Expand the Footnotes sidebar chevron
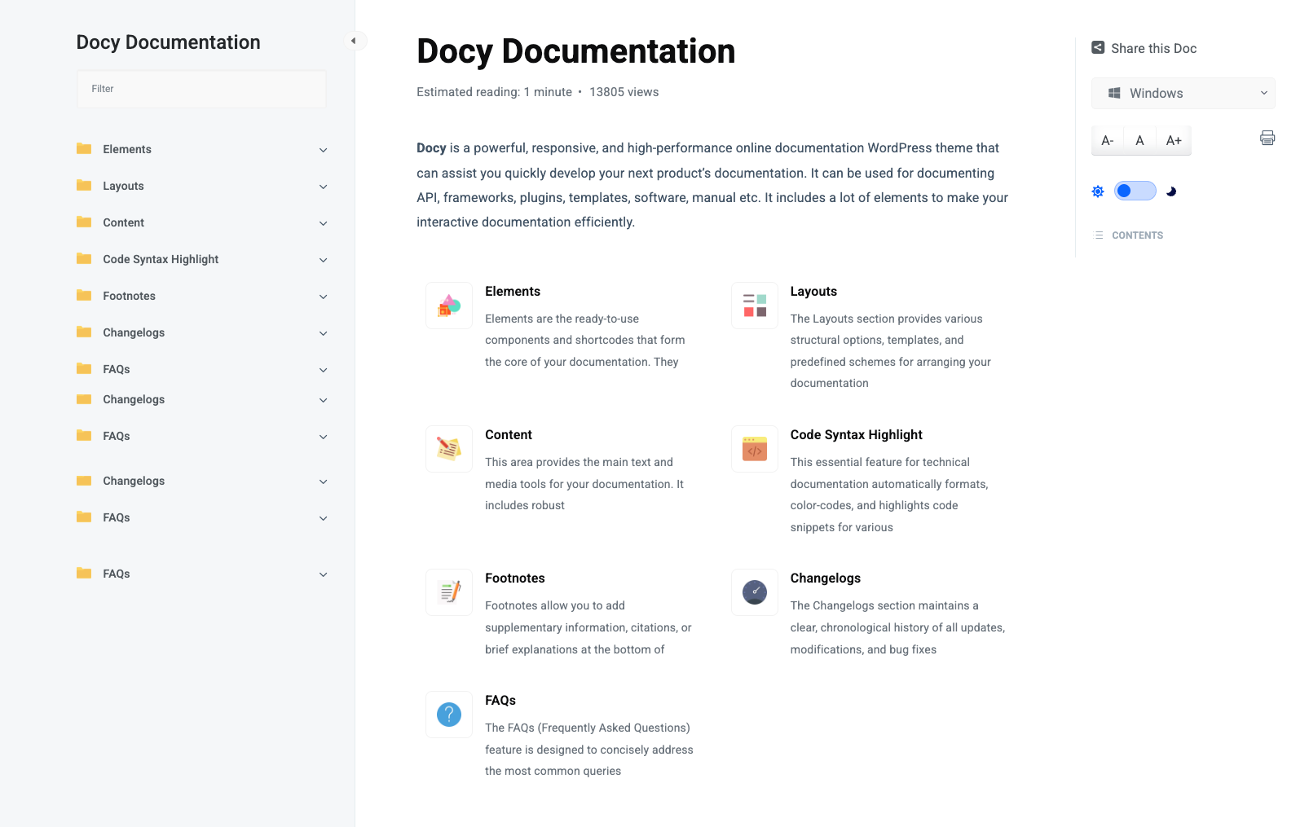1309x827 pixels. pyautogui.click(x=324, y=297)
